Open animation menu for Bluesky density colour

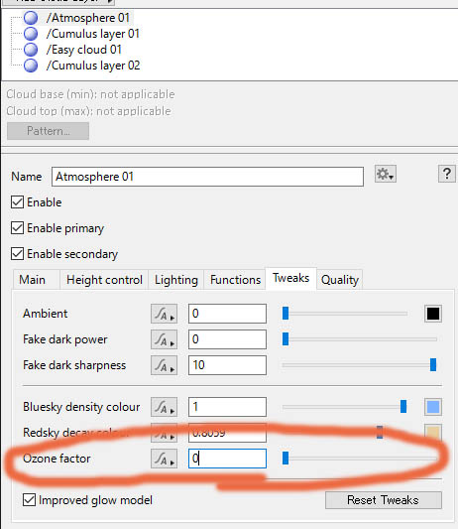coord(165,407)
